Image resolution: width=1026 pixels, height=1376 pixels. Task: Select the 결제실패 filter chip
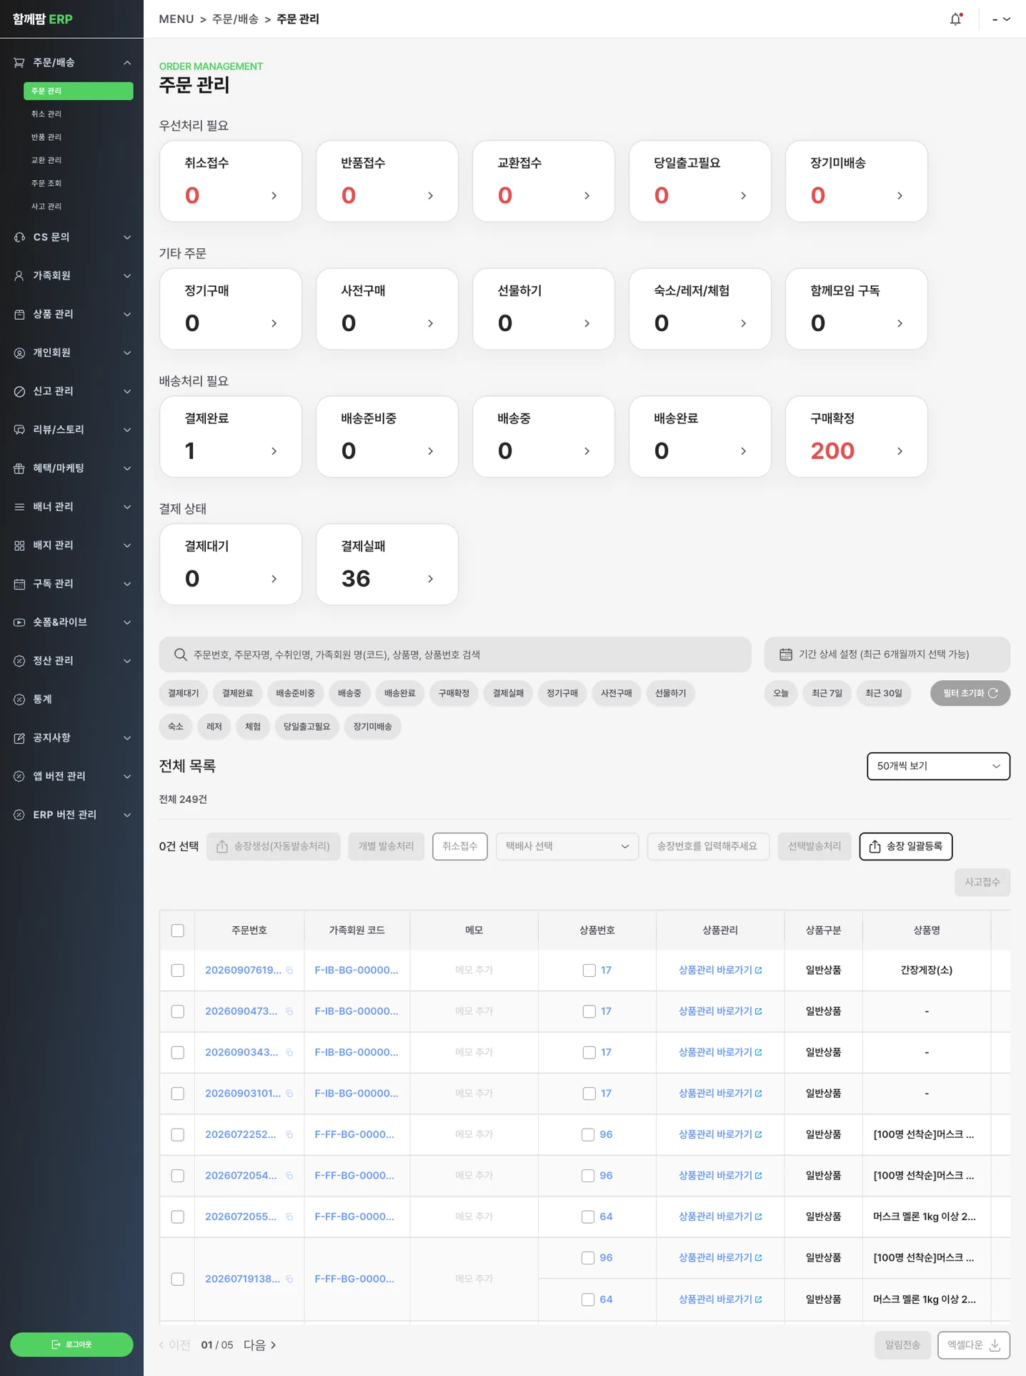[x=508, y=693]
